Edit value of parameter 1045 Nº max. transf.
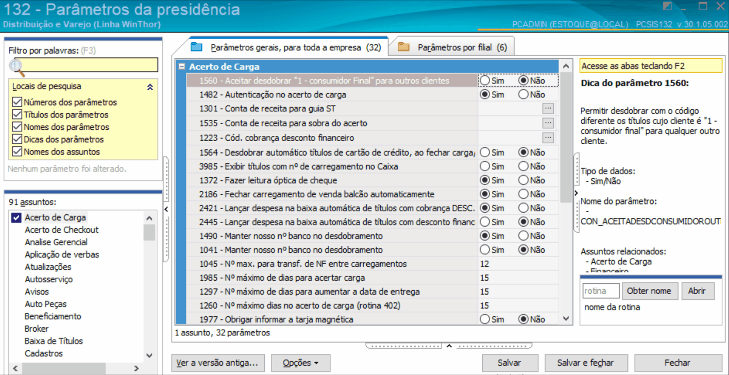The image size is (729, 375). 518,264
